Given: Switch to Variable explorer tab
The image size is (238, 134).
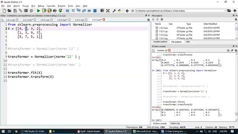Looking at the screenshot, I should click(160, 42).
